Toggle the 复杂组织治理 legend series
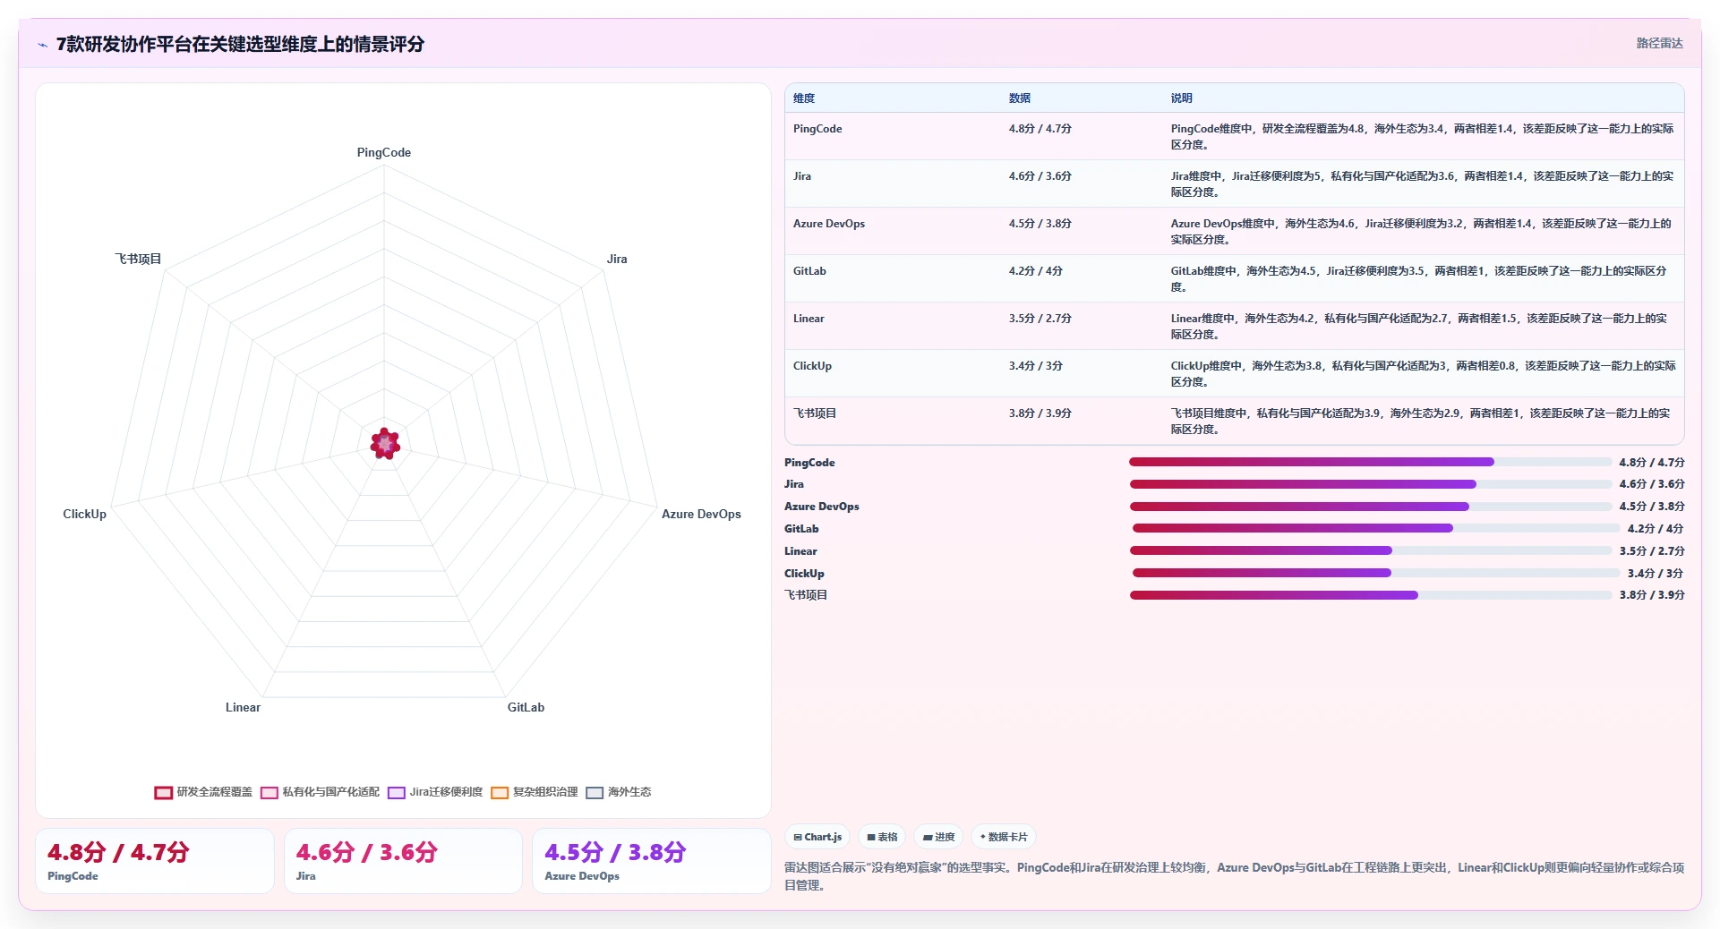Image resolution: width=1720 pixels, height=929 pixels. click(535, 792)
